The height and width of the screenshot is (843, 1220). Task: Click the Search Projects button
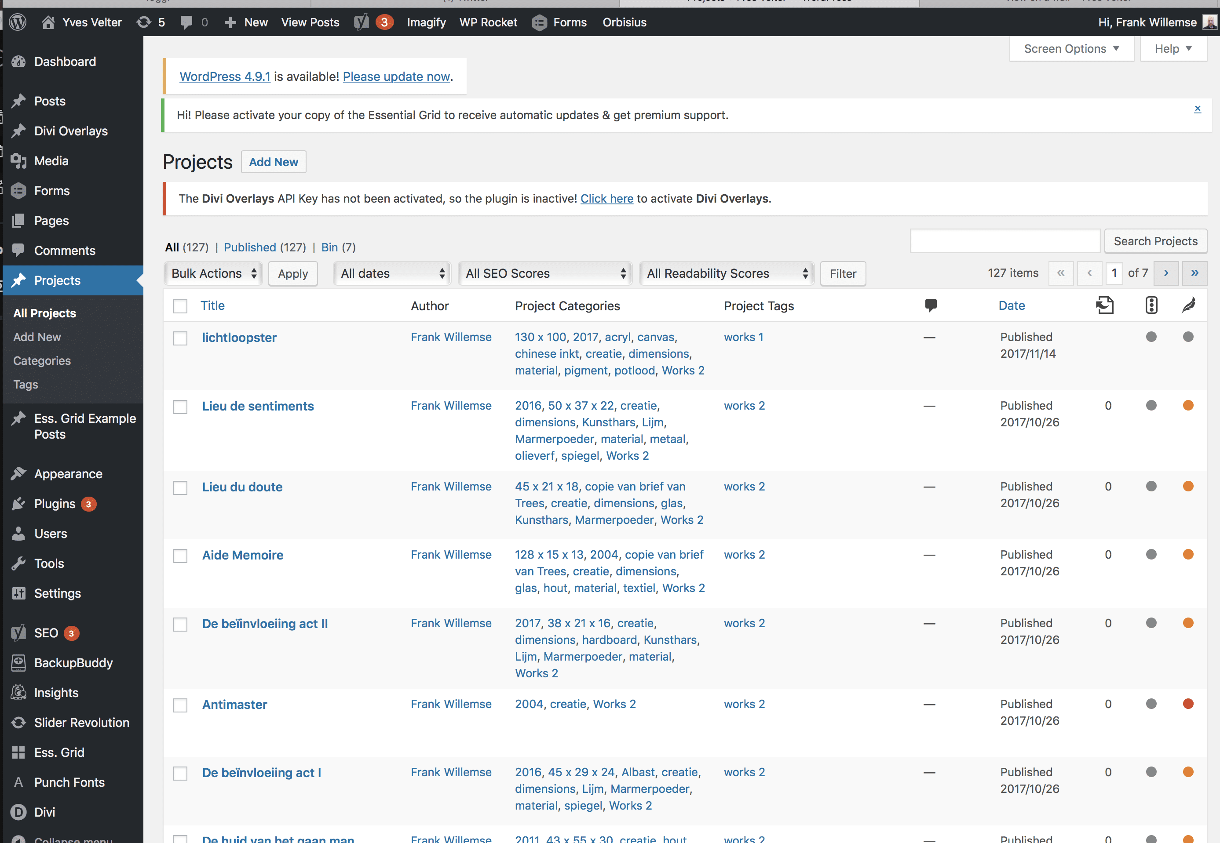click(1155, 241)
